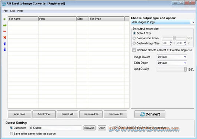Click the Browse button for output folder
Viewport: 197px width, 139px height.
click(89, 128)
